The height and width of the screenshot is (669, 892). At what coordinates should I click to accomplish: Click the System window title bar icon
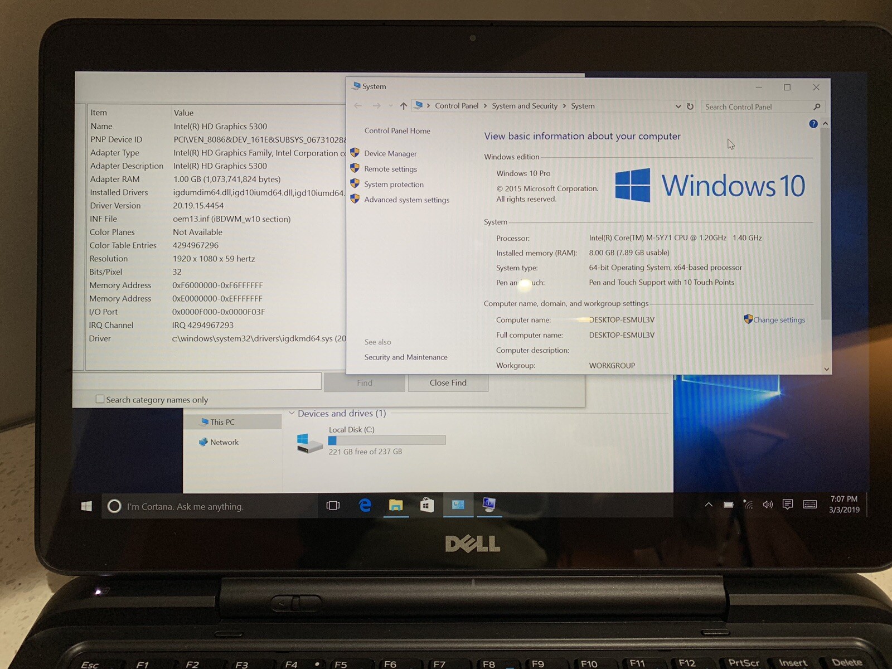356,86
